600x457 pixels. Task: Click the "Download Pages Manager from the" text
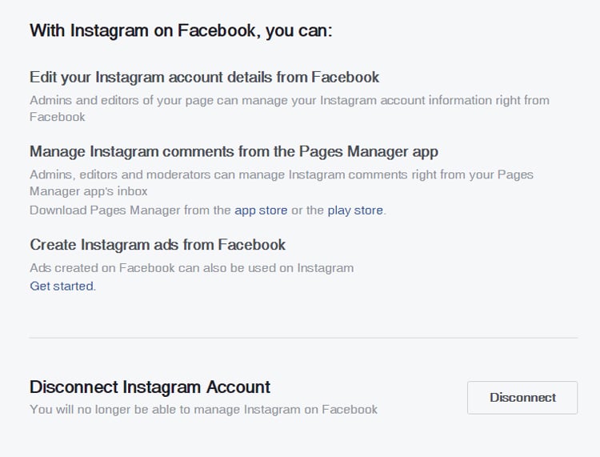130,210
